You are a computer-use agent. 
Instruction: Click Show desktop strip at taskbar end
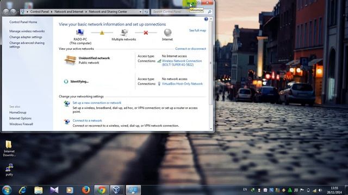point(346,190)
